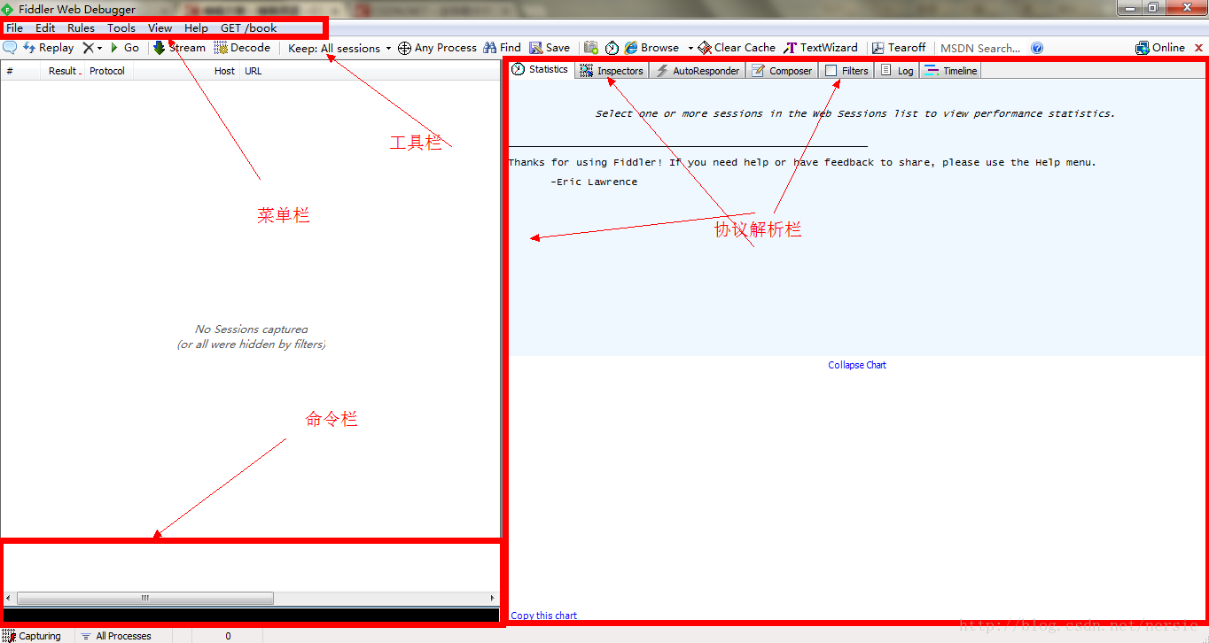Switch to the Composer tab

click(782, 71)
